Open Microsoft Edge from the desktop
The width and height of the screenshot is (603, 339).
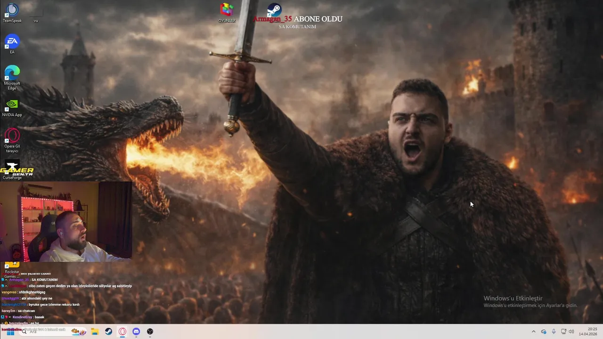[12, 78]
